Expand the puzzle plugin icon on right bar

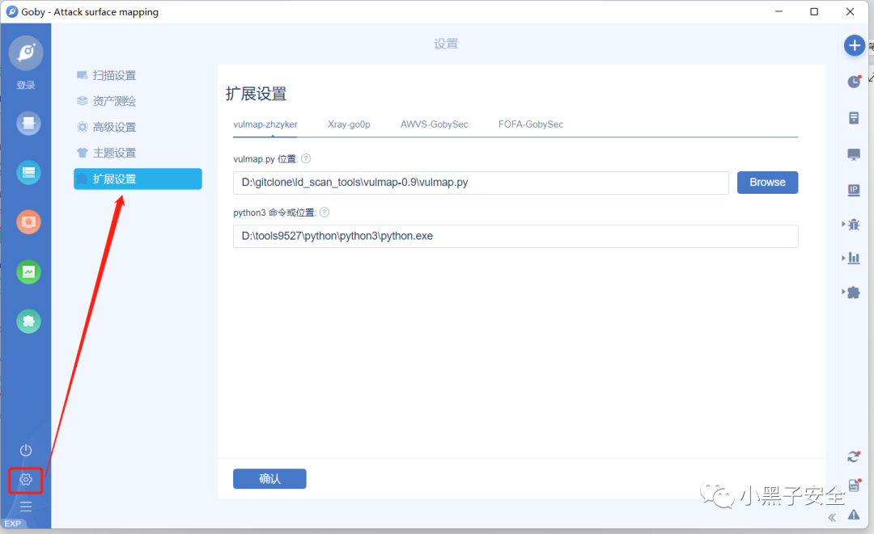pos(853,292)
